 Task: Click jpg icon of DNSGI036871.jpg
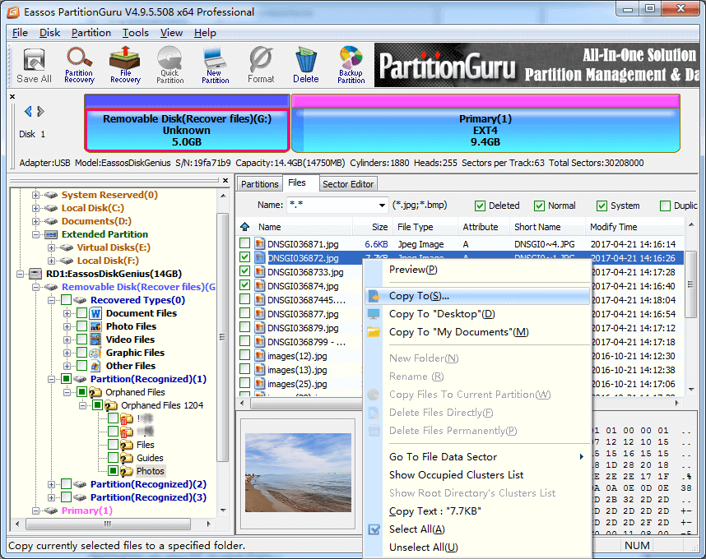[260, 244]
